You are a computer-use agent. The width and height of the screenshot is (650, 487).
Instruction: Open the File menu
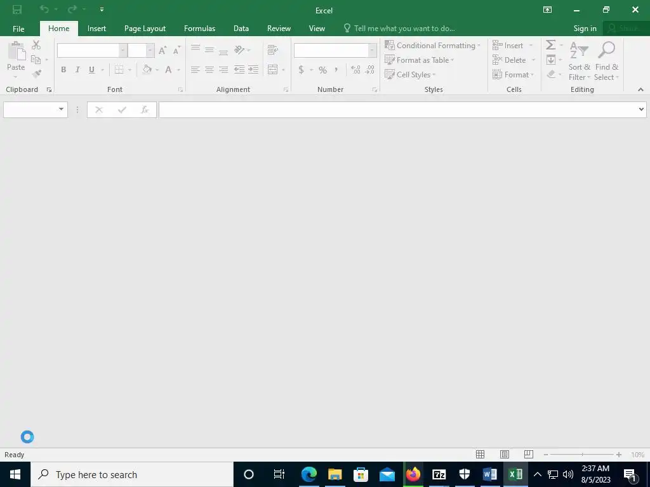tap(18, 29)
